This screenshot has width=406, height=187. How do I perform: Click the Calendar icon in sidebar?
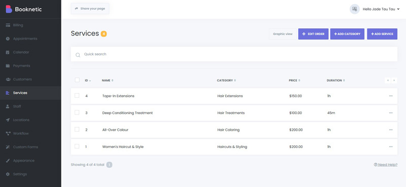click(x=8, y=52)
